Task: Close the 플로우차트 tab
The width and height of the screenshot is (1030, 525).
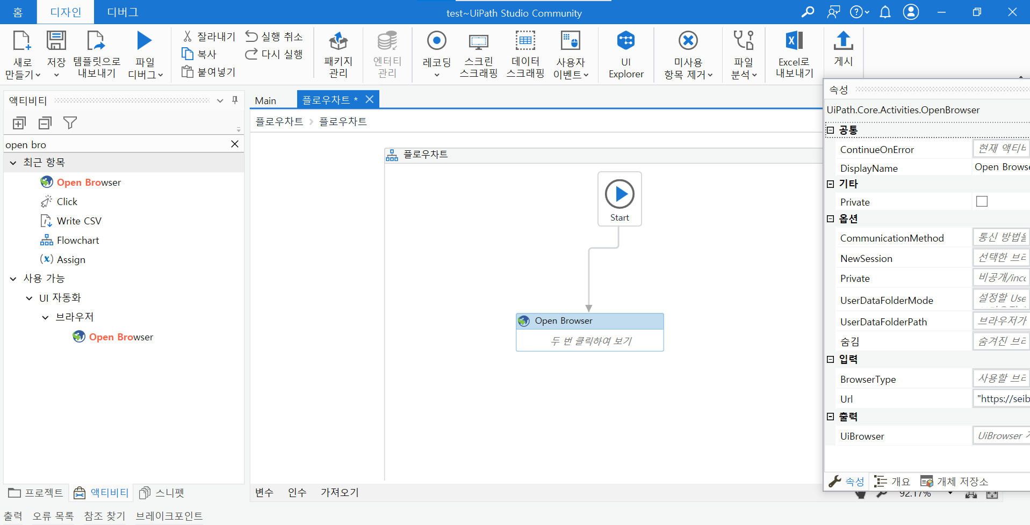Action: 370,99
